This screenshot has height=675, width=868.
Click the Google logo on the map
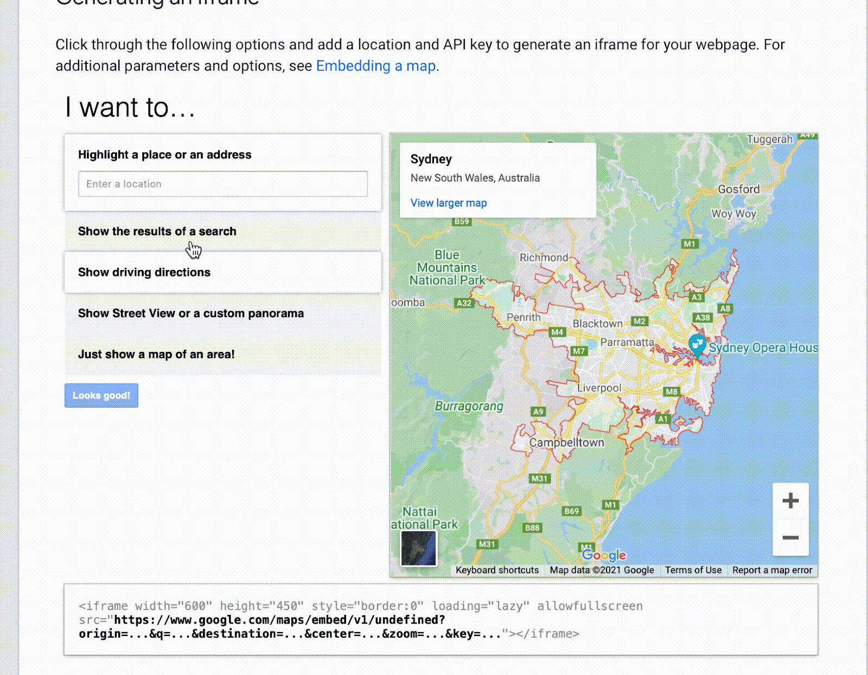(x=604, y=555)
